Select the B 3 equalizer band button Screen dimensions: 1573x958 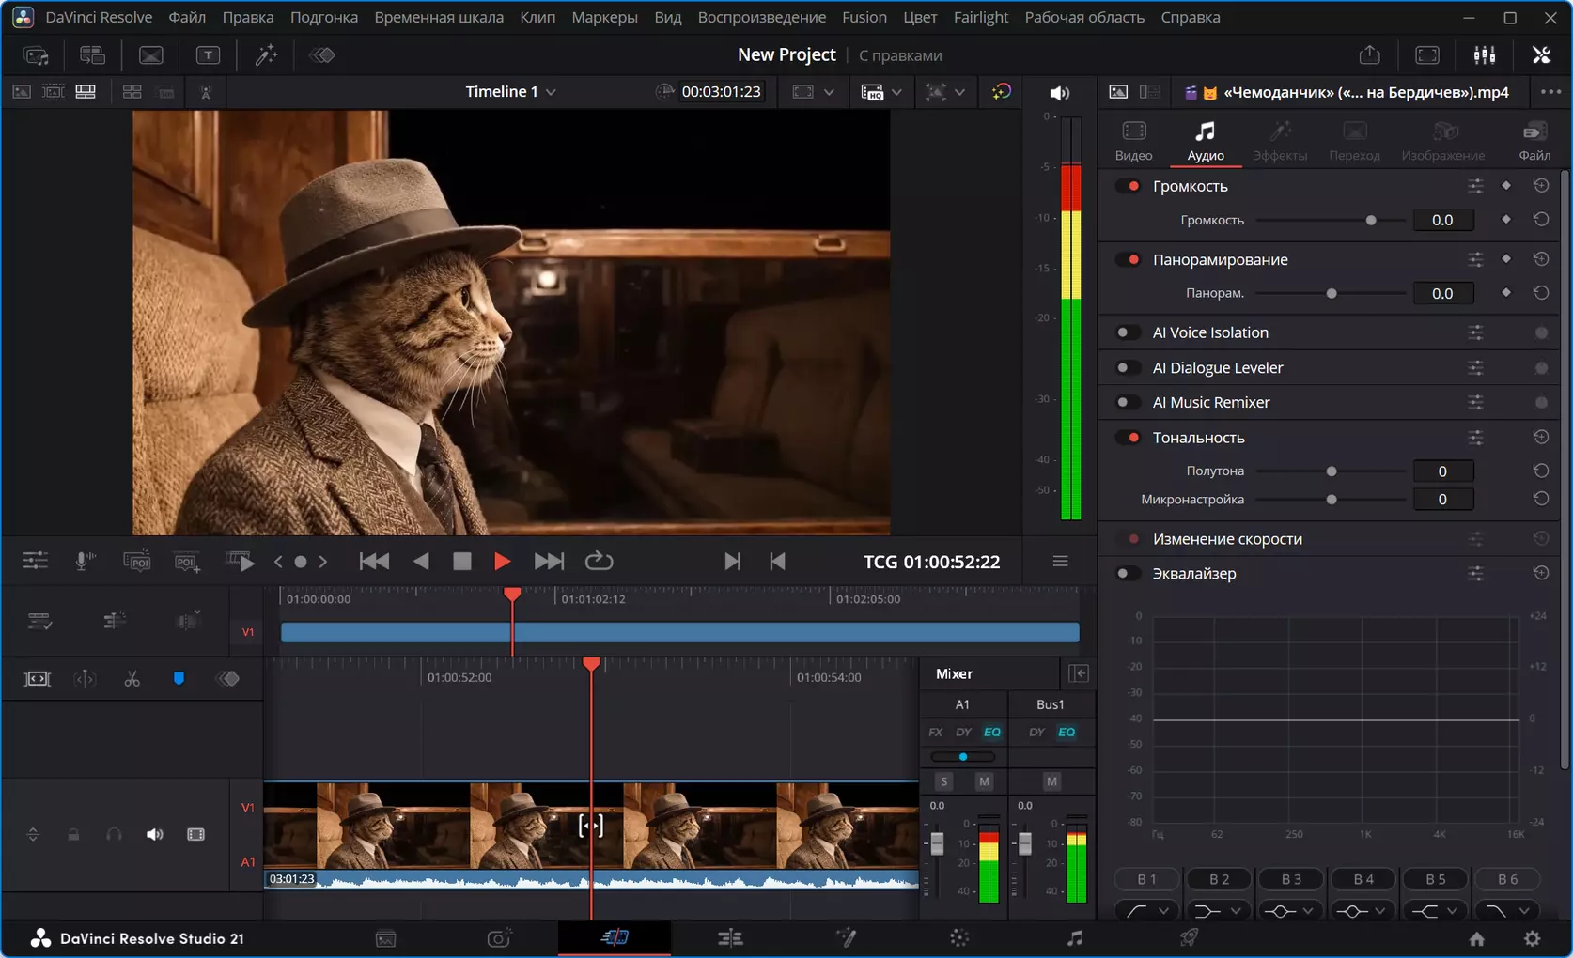1291,879
